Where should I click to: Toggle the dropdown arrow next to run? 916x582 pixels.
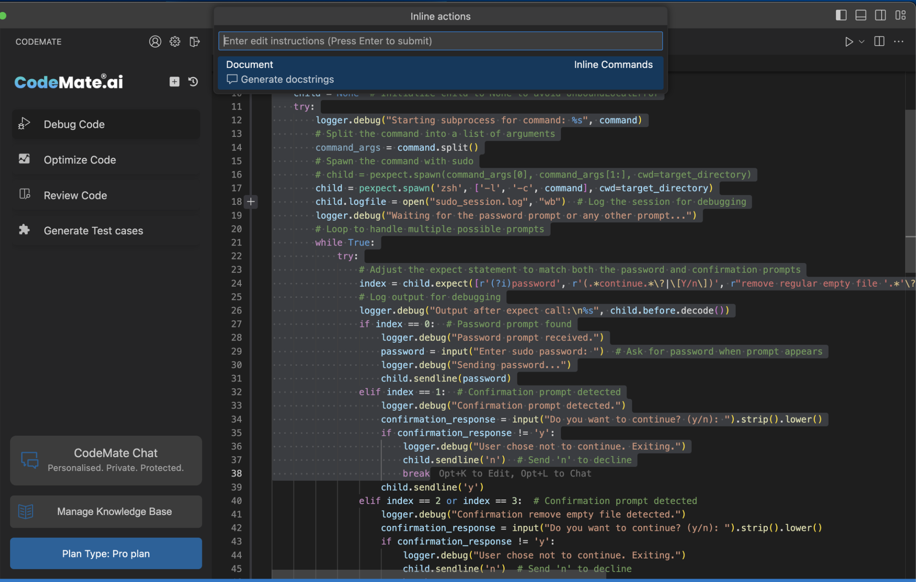point(862,42)
